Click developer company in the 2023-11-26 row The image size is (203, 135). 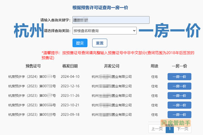(112, 96)
